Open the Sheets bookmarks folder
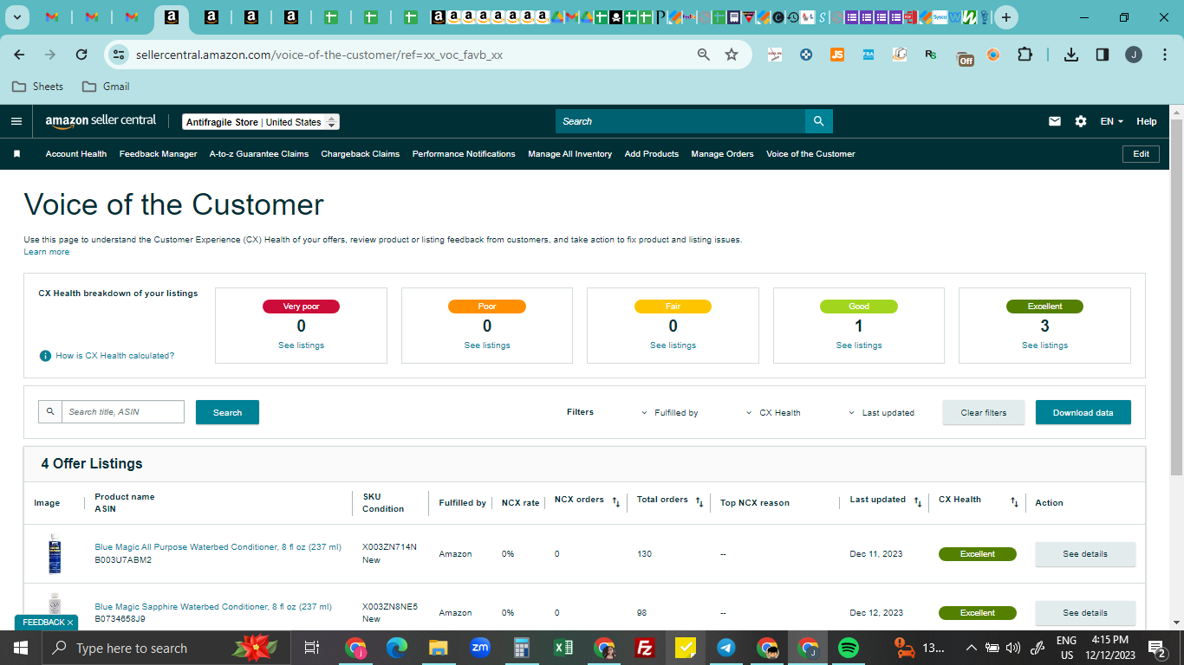This screenshot has height=665, width=1184. pos(37,87)
